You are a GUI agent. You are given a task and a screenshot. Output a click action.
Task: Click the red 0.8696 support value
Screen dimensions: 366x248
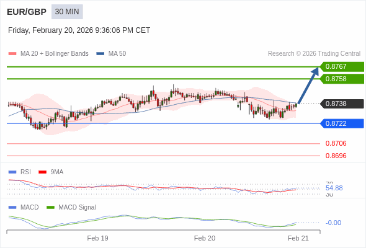[336, 156]
